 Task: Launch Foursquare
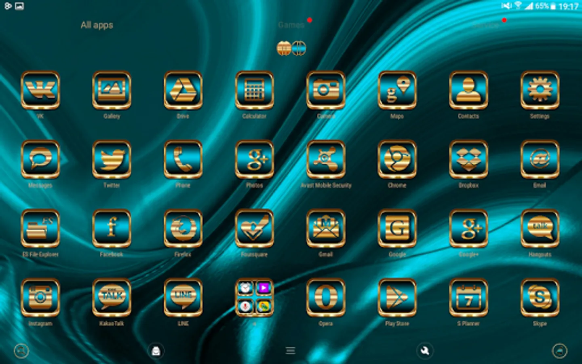point(255,229)
